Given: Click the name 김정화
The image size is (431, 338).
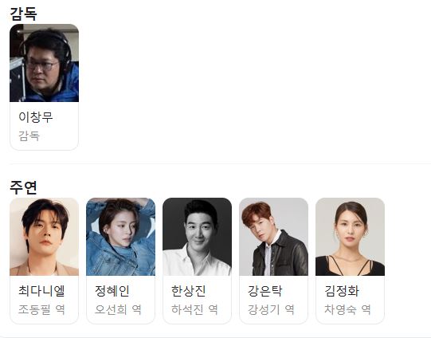Looking at the screenshot, I should click(341, 291).
